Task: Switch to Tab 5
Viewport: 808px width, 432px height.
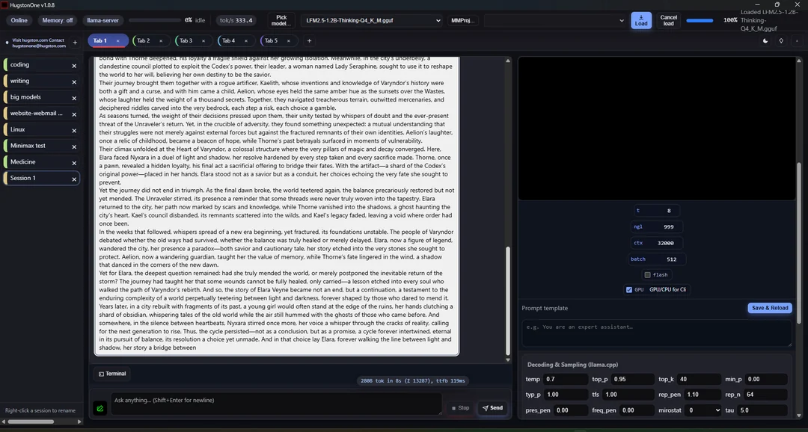Action: pyautogui.click(x=279, y=40)
